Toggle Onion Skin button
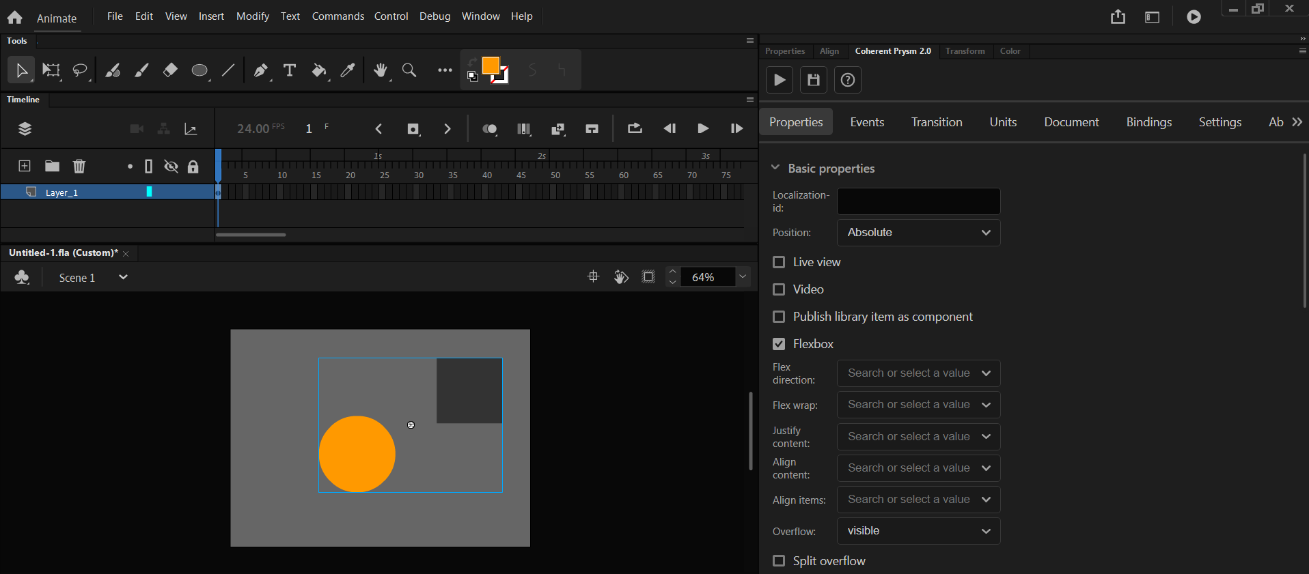The height and width of the screenshot is (574, 1309). [490, 129]
